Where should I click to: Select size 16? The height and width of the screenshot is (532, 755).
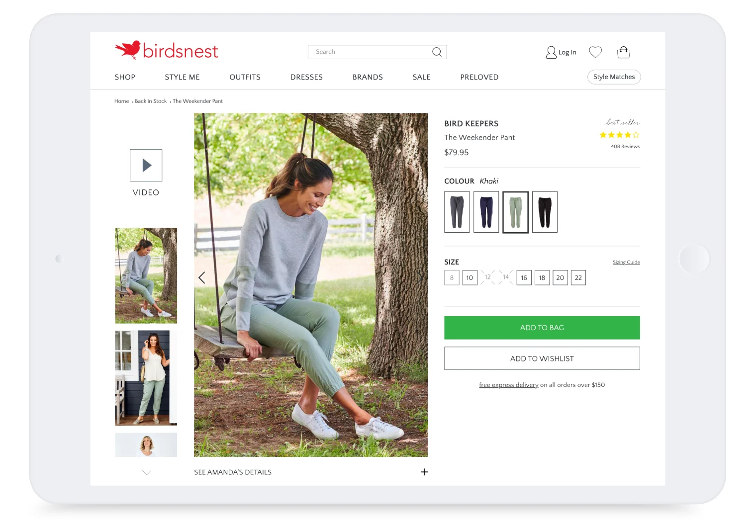(x=524, y=277)
